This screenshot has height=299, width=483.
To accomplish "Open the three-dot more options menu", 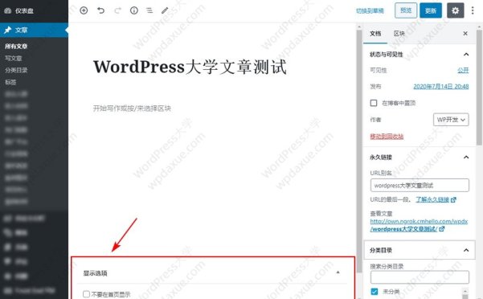I will coord(473,10).
